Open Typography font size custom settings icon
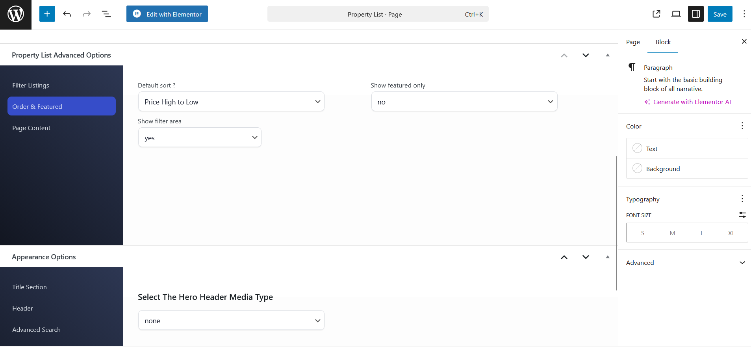Image resolution: width=751 pixels, height=348 pixels. 742,215
